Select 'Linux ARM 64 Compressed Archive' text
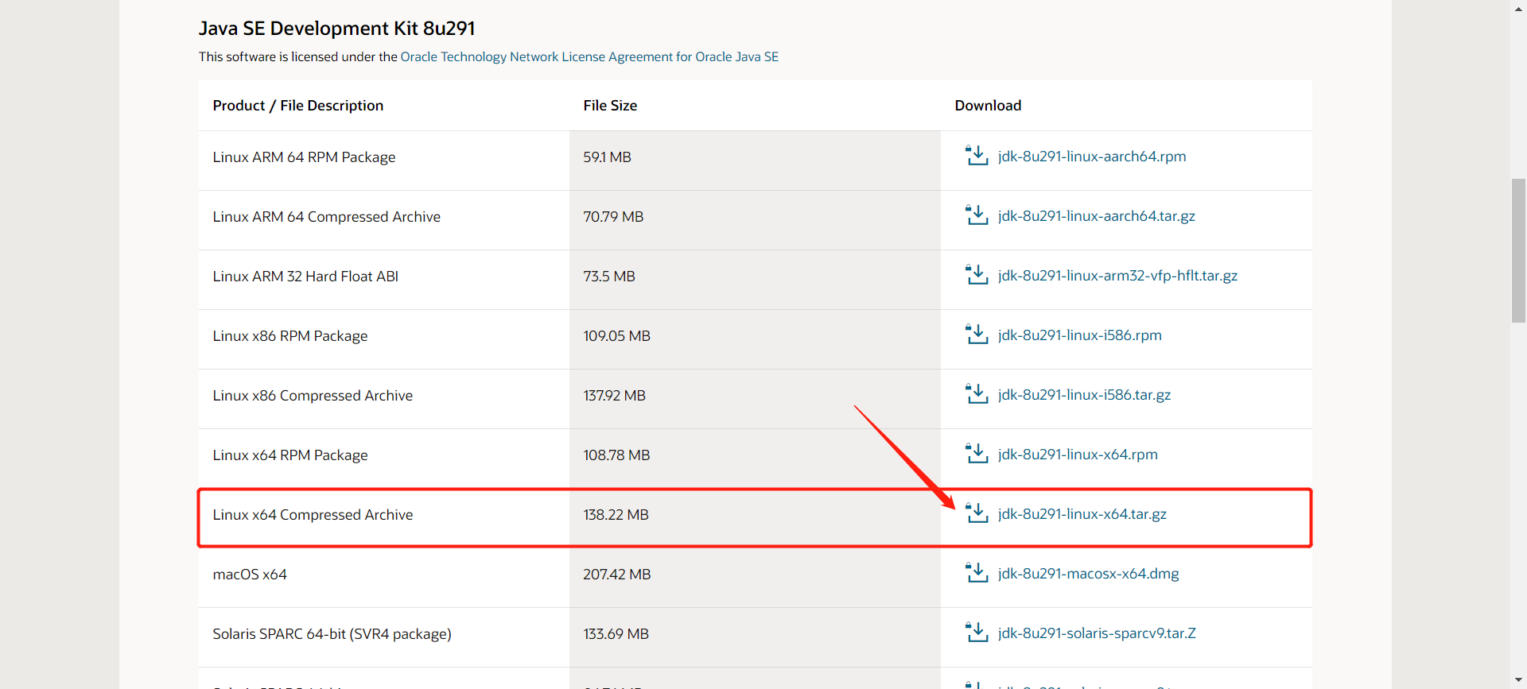 (x=326, y=217)
